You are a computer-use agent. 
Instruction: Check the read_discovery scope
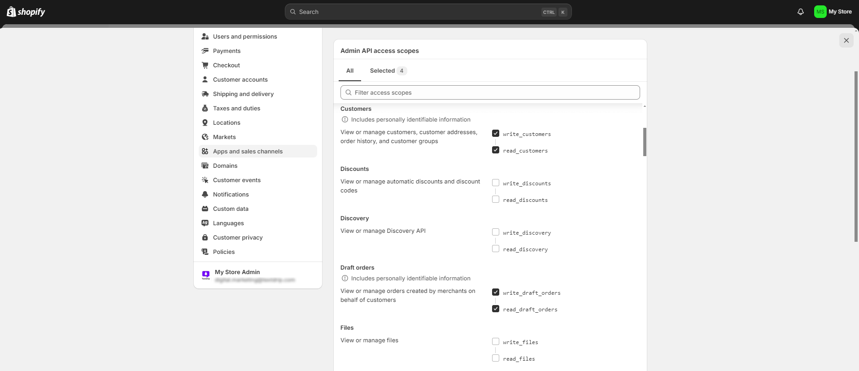(496, 249)
